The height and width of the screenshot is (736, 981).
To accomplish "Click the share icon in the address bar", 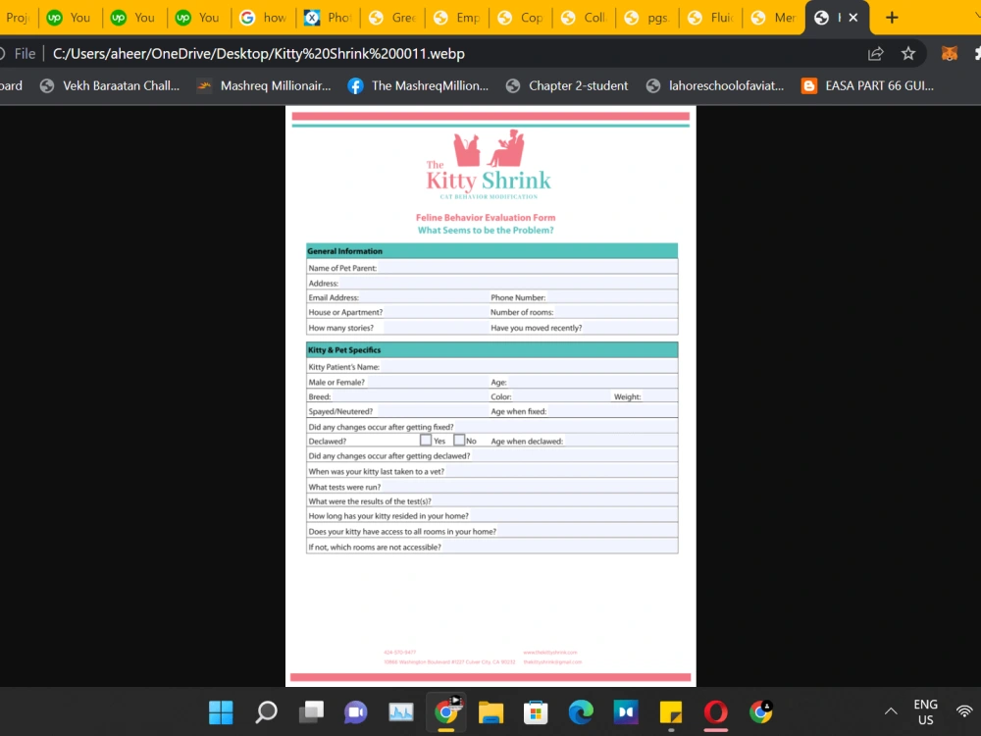I will pos(875,54).
